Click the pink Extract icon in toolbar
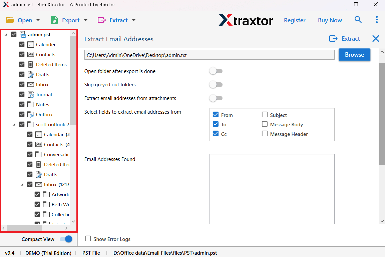Viewport: 385px width, 257px height. tap(102, 20)
